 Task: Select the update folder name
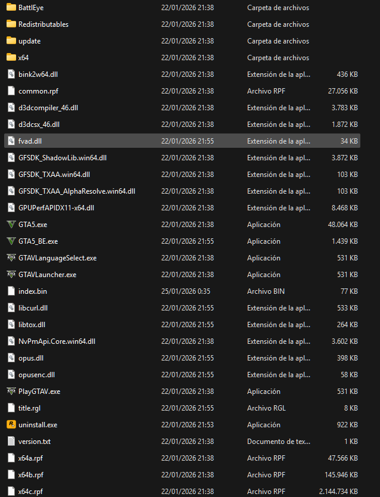coord(29,41)
